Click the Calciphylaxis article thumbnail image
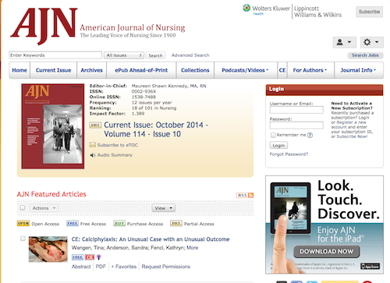 coord(48,249)
